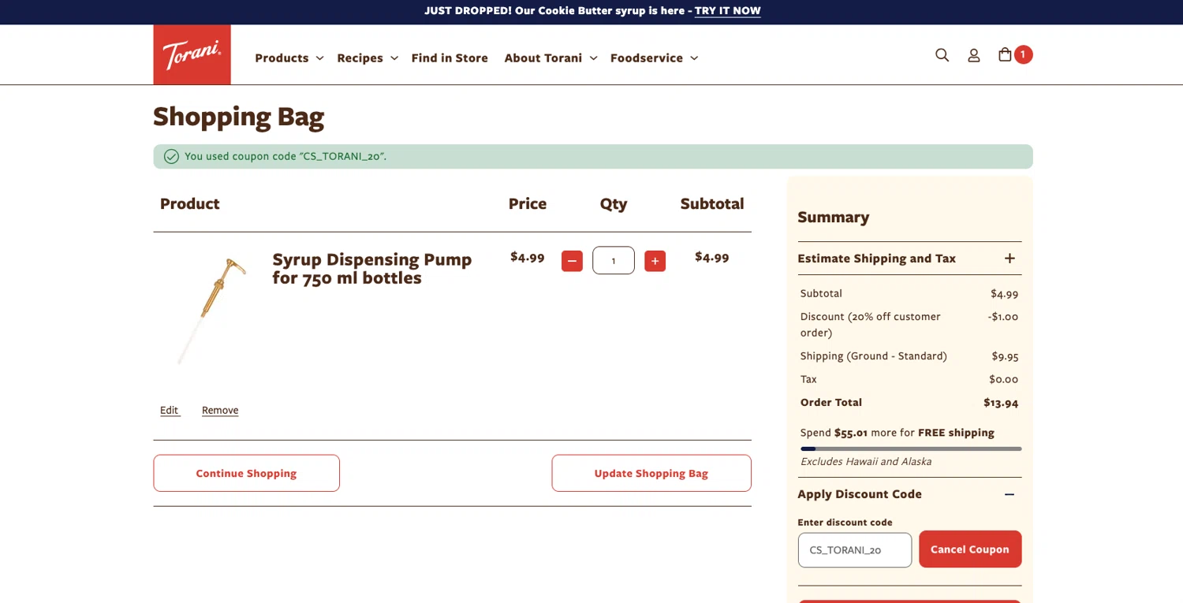Open the search icon
The height and width of the screenshot is (603, 1183).
(942, 55)
